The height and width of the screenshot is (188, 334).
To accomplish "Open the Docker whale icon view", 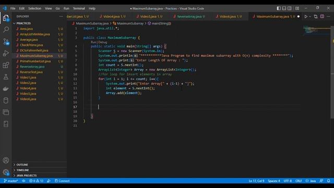I will coord(6,88).
